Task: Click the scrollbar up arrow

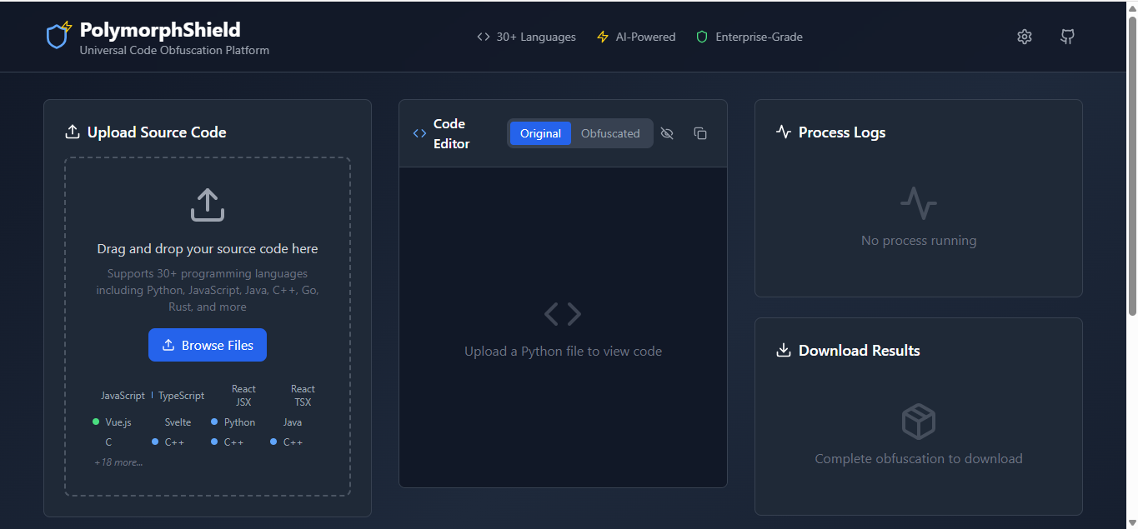Action: (x=1132, y=7)
